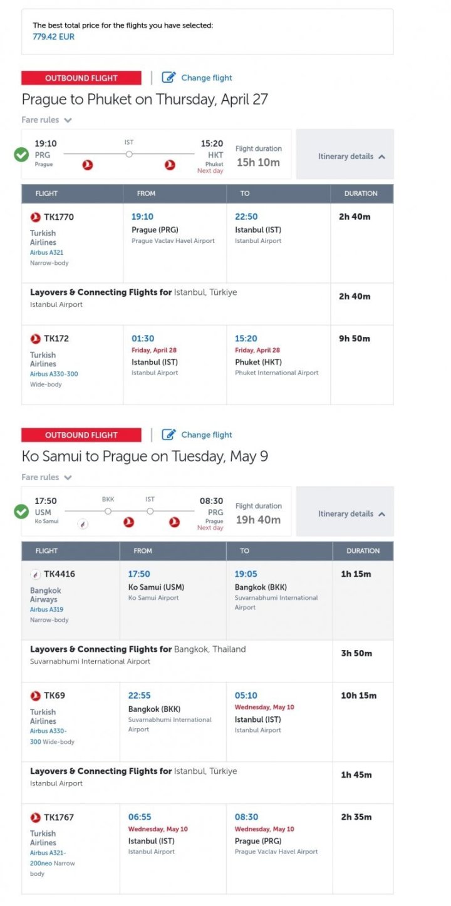This screenshot has width=451, height=906.
Task: Click the IST stopover marker on Prague–Phuket route line
Action: [x=129, y=154]
